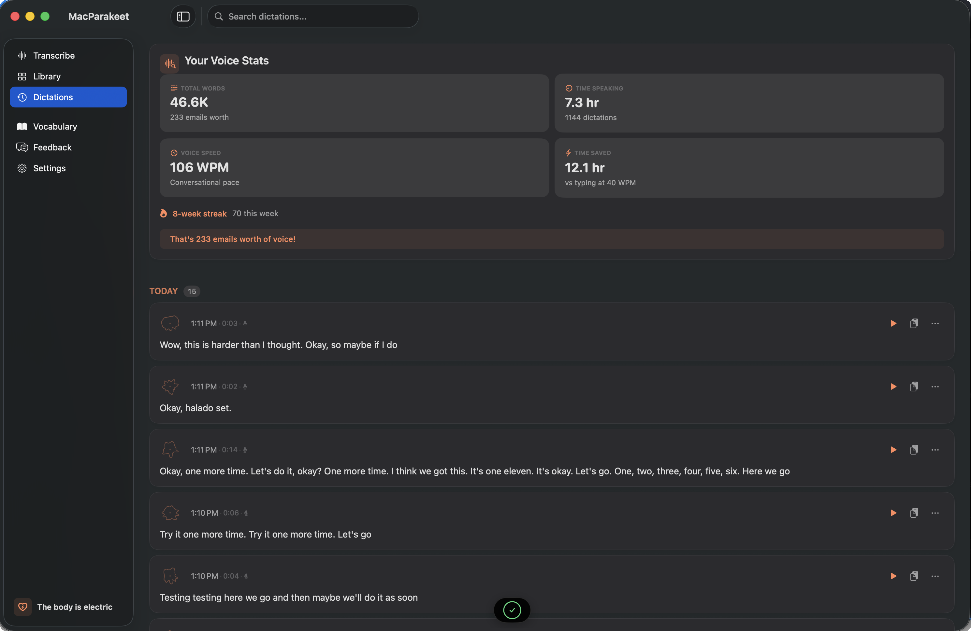Click avatar icon of 'Wow, this is harder' dictation
The image size is (971, 631).
tap(170, 323)
